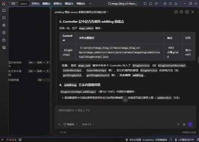Viewport: 199px width, 142px height.
Task: Click the chat scrollbar thumb on right edge
Action: (198, 60)
